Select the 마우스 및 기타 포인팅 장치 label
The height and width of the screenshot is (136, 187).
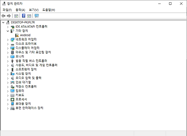33,52
